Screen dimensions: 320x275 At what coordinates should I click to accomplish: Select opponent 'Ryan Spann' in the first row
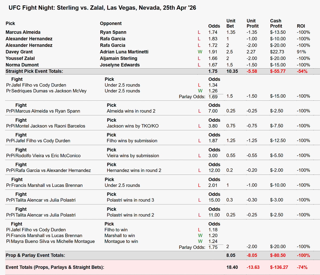point(113,32)
